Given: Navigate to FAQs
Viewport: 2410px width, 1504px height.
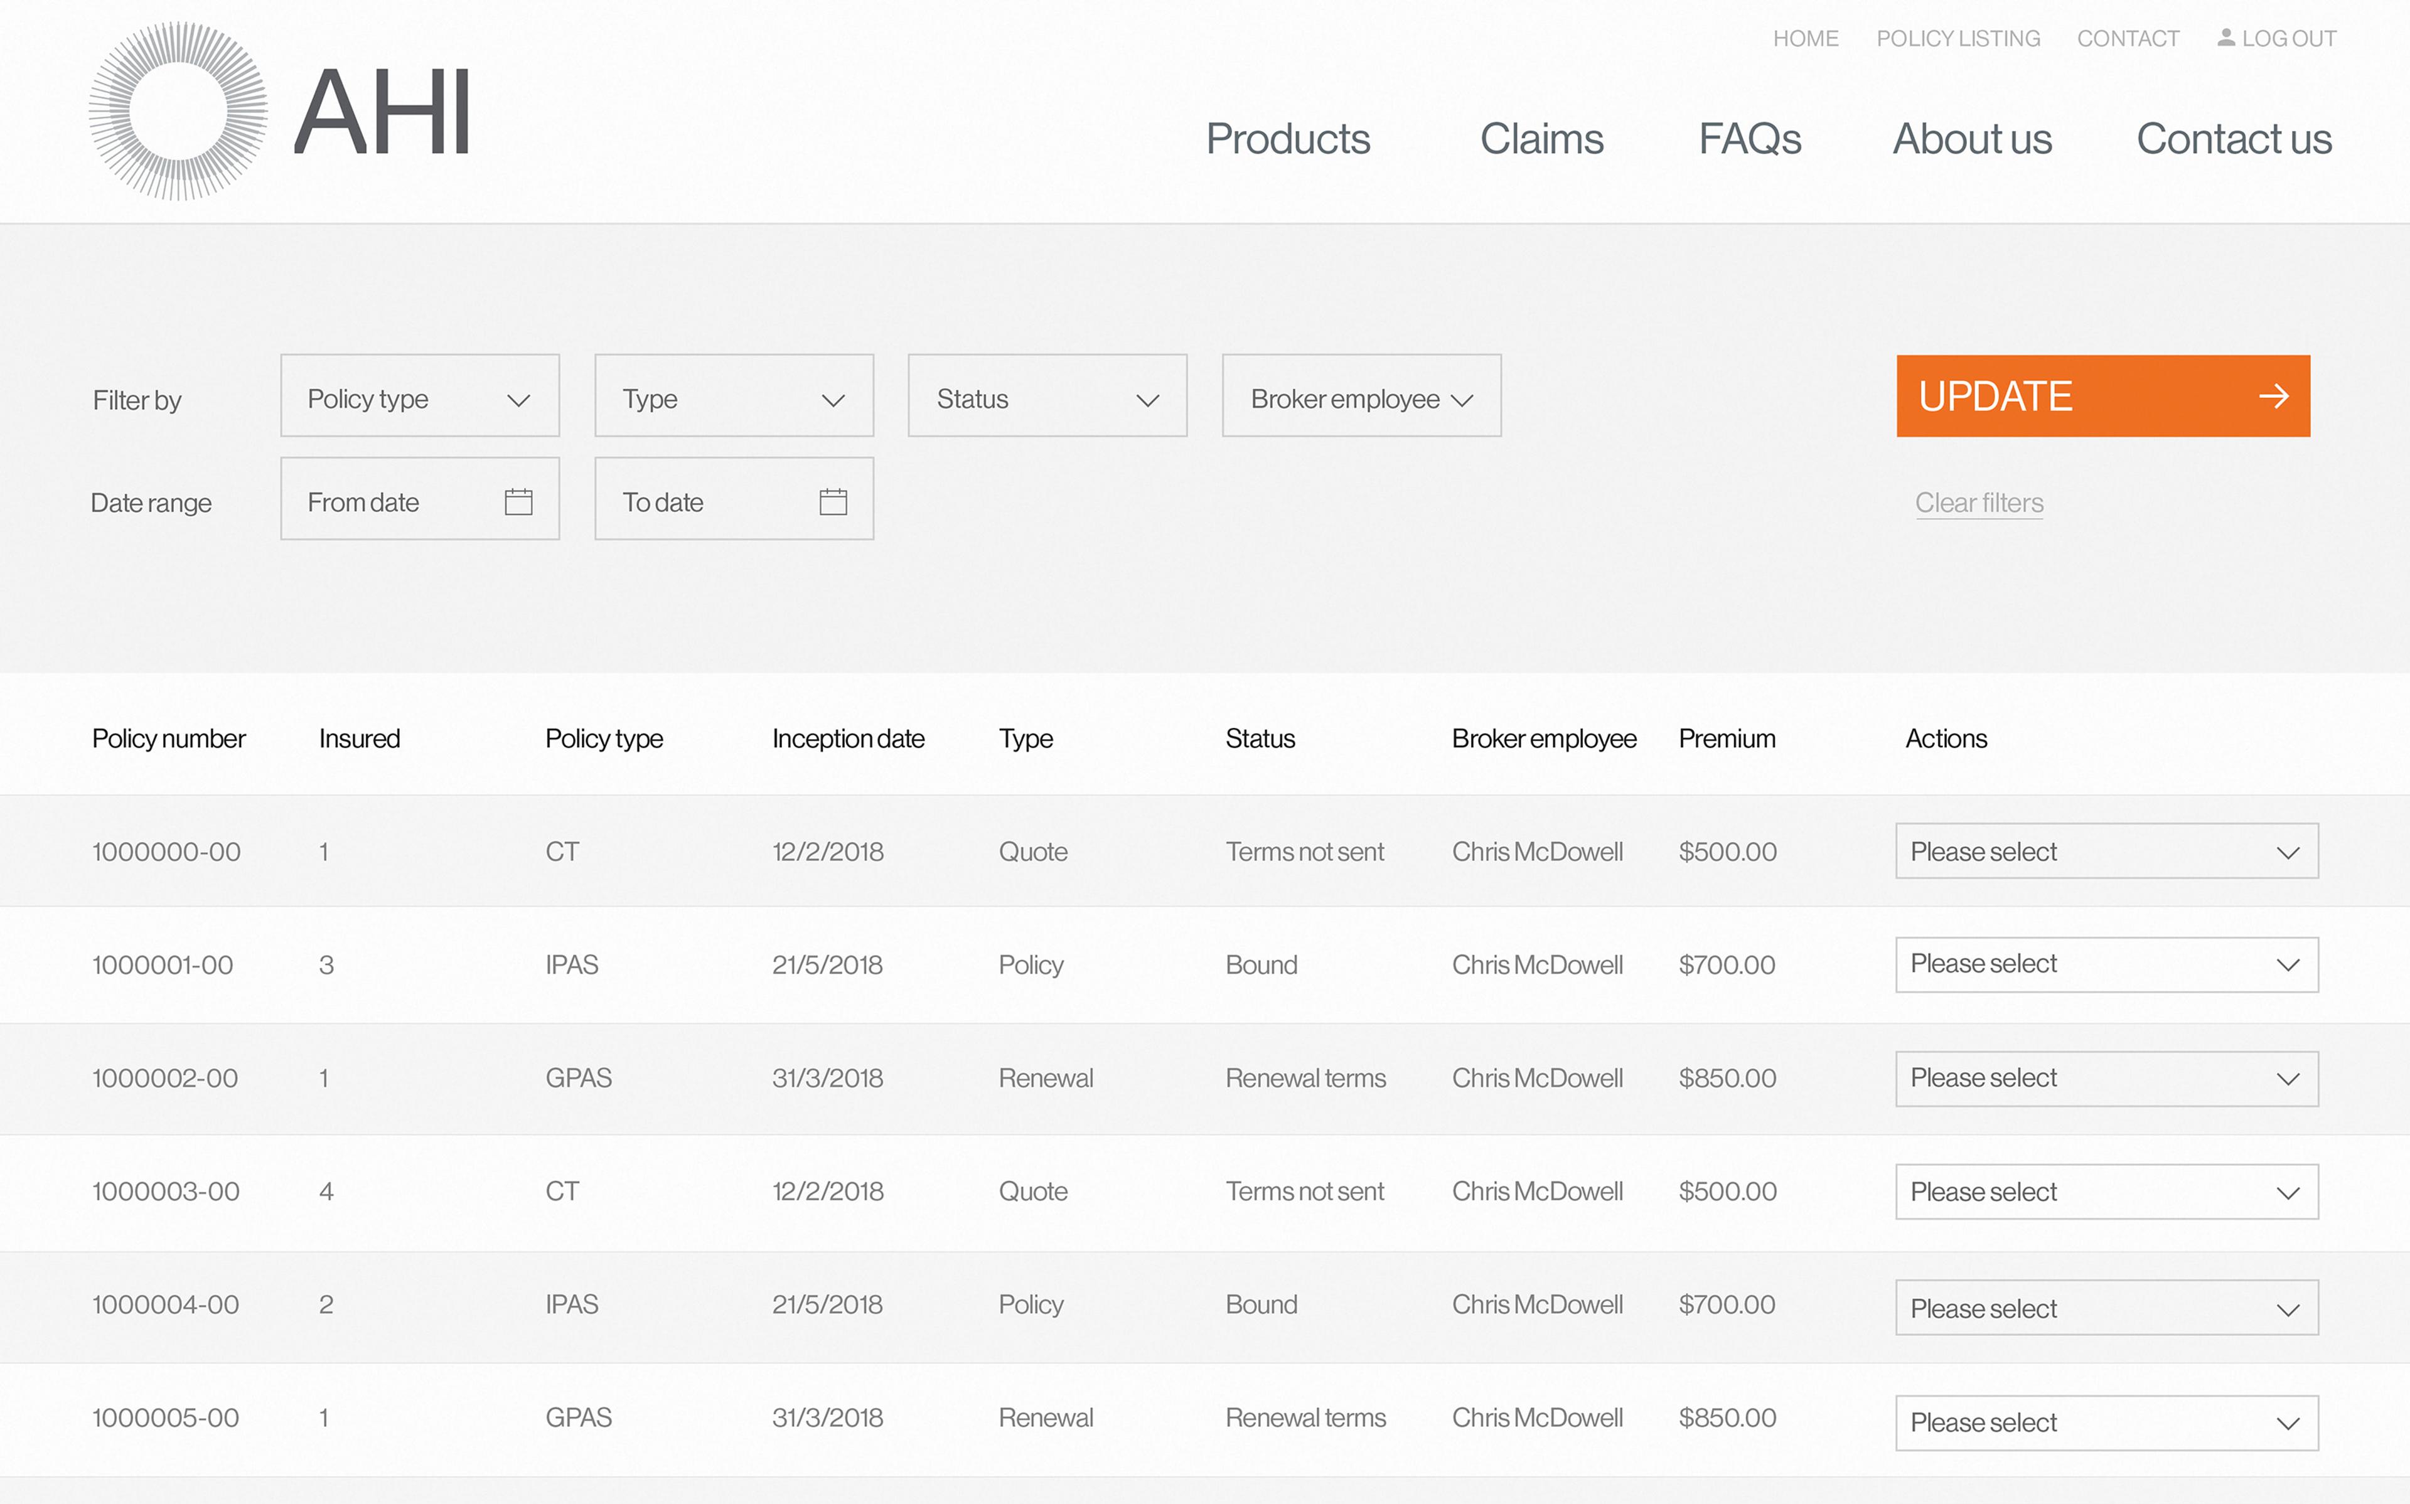Looking at the screenshot, I should click(1749, 139).
